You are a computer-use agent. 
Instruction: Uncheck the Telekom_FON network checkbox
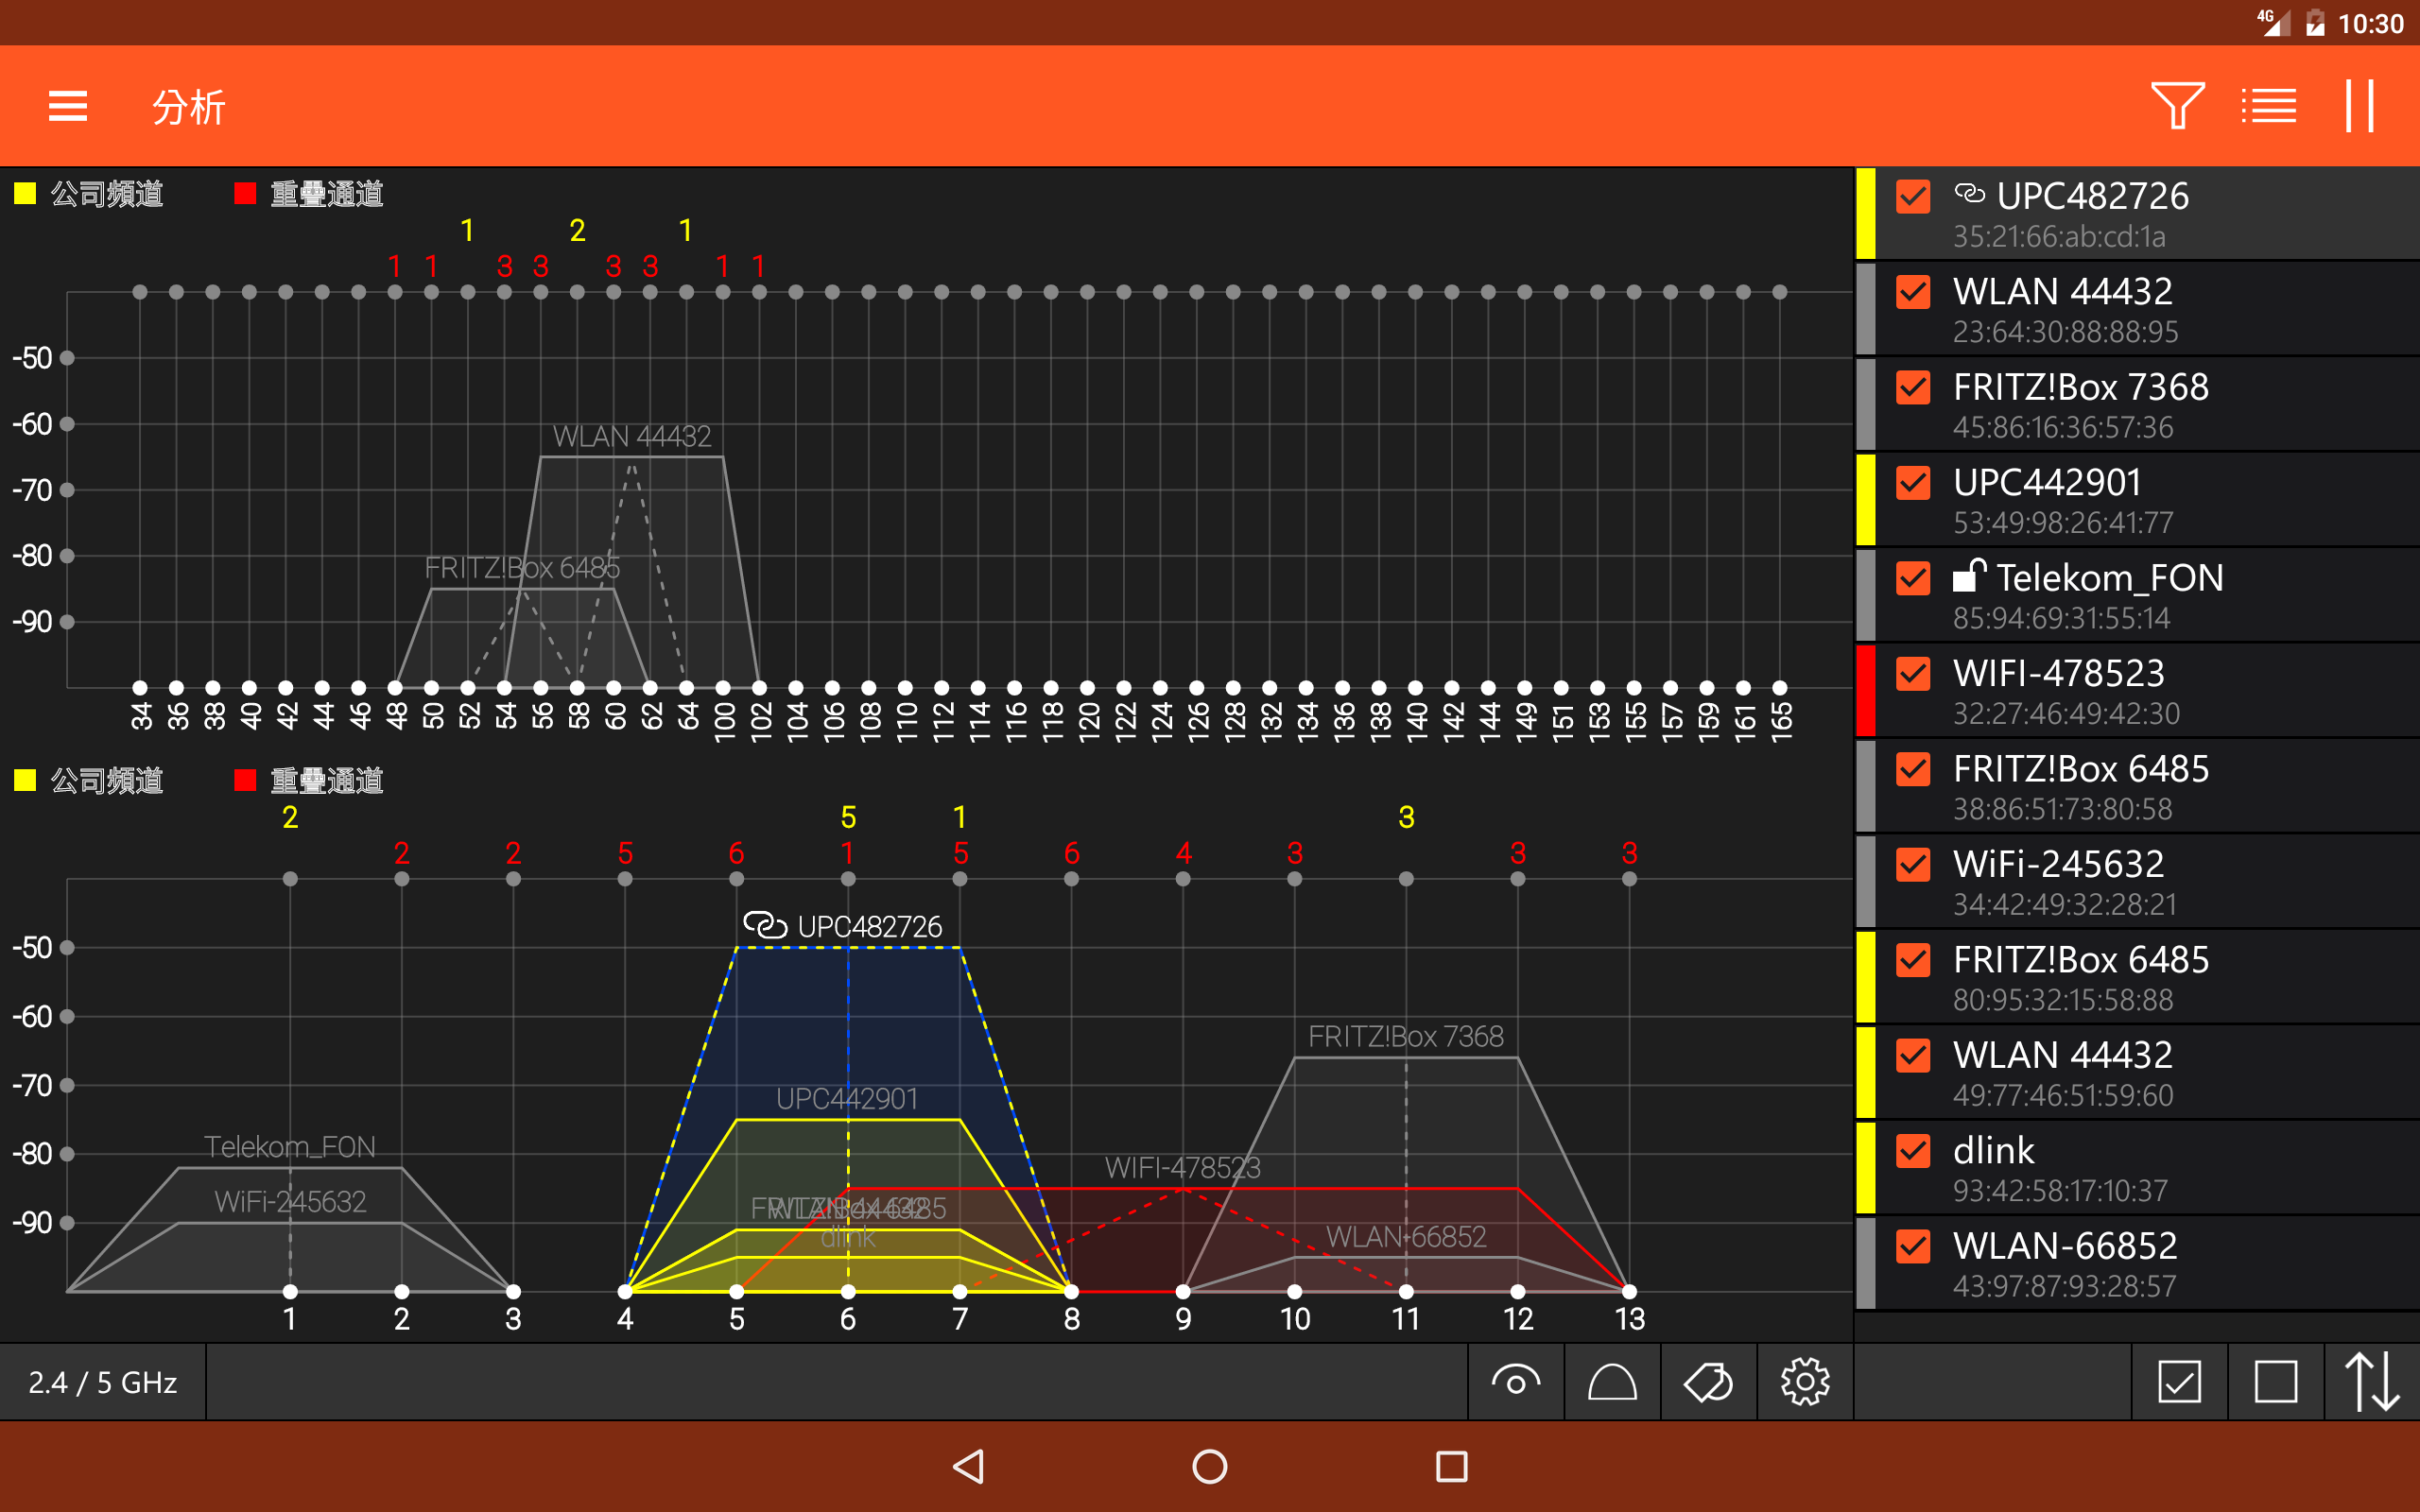pos(1913,579)
